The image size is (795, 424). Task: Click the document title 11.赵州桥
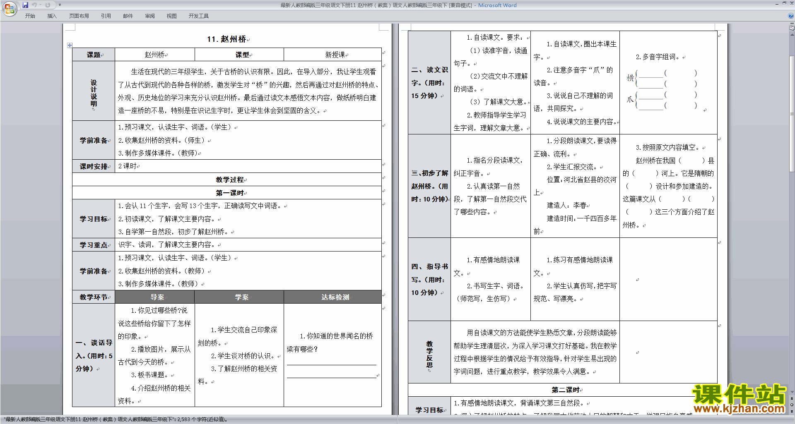tap(227, 39)
